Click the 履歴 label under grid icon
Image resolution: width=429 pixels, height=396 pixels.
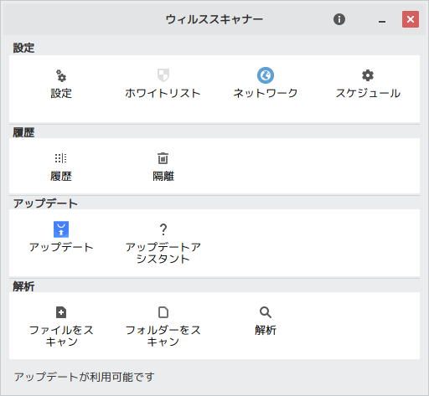(61, 176)
